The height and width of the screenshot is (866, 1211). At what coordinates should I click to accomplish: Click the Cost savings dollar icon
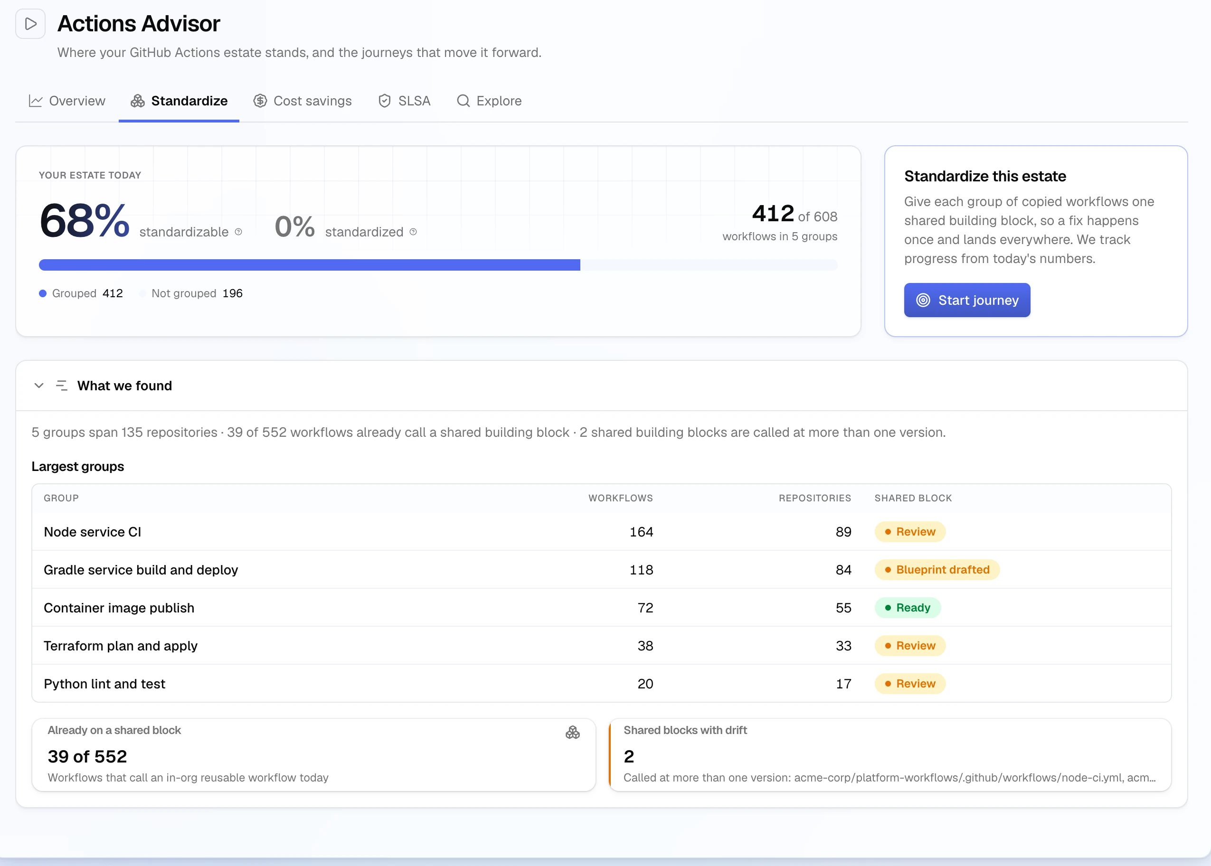pos(260,101)
